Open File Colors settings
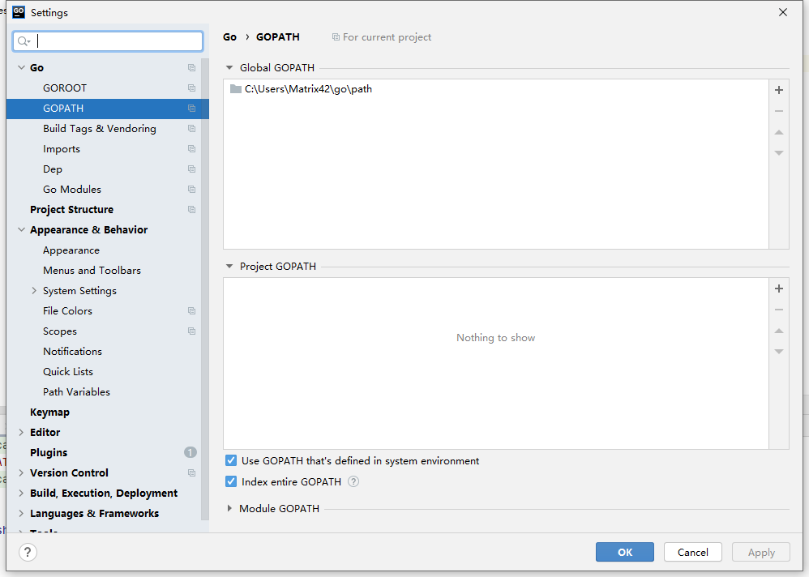 coord(67,311)
